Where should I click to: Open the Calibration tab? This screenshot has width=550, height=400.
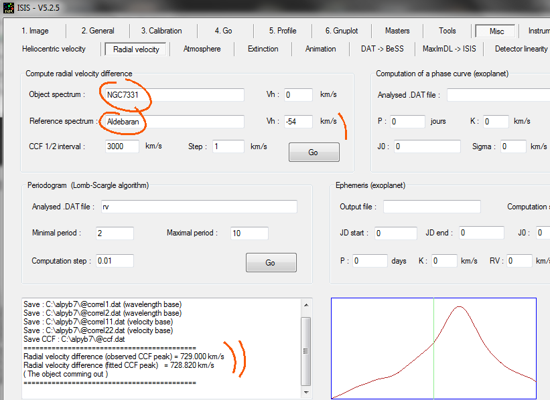pos(161,31)
